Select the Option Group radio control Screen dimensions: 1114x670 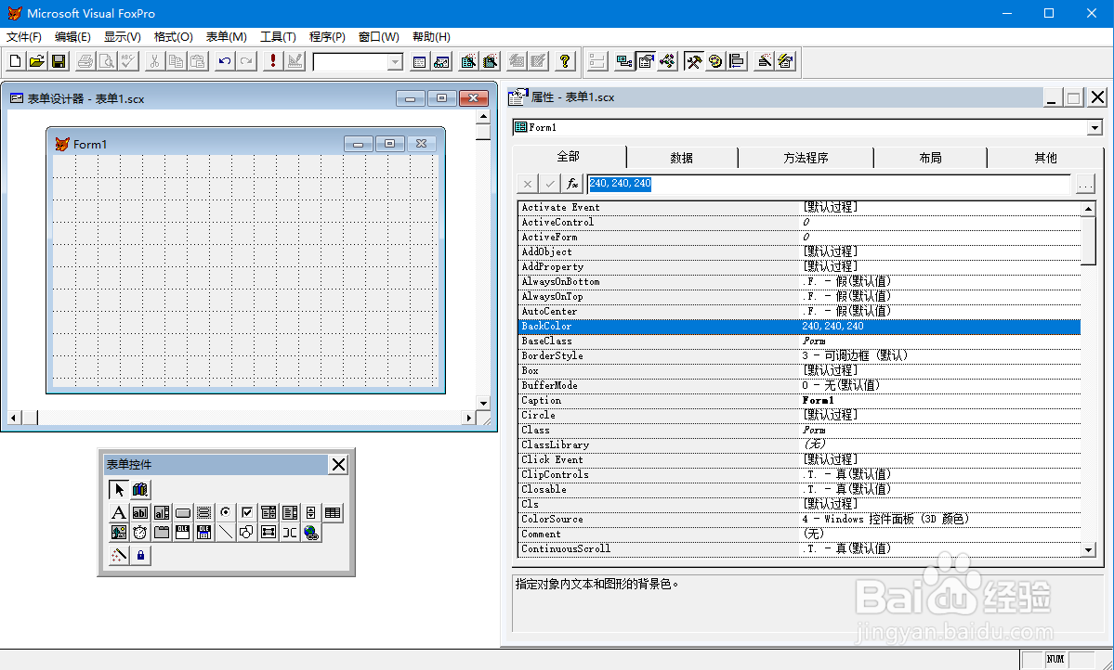click(225, 512)
